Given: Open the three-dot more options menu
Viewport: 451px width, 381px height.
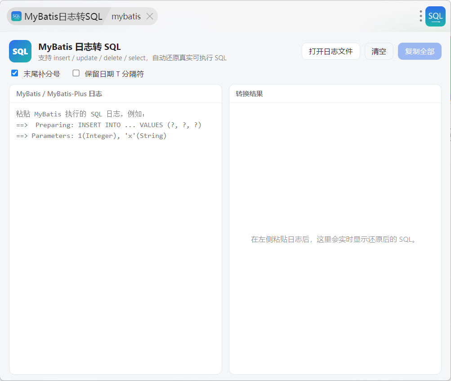Looking at the screenshot, I should 421,16.
